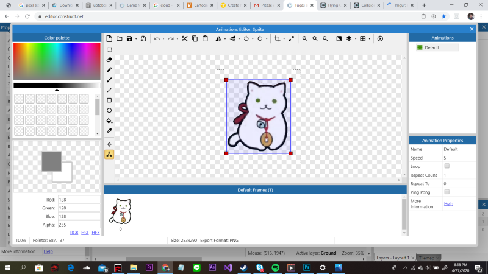488x274 pixels.
Task: Expand the flip options dropdown arrow
Action: (239, 39)
